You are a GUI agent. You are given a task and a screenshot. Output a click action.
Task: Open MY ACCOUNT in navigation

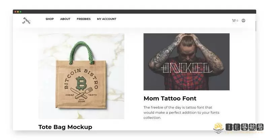click(106, 19)
